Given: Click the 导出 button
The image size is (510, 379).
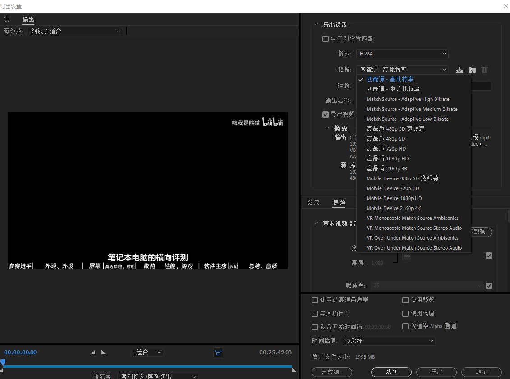Looking at the screenshot, I should pos(436,372).
